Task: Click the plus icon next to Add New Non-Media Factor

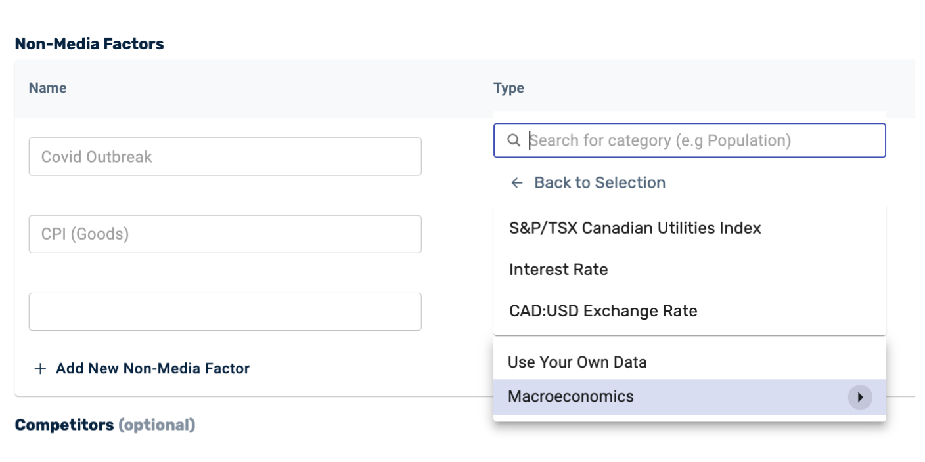Action: click(x=39, y=368)
